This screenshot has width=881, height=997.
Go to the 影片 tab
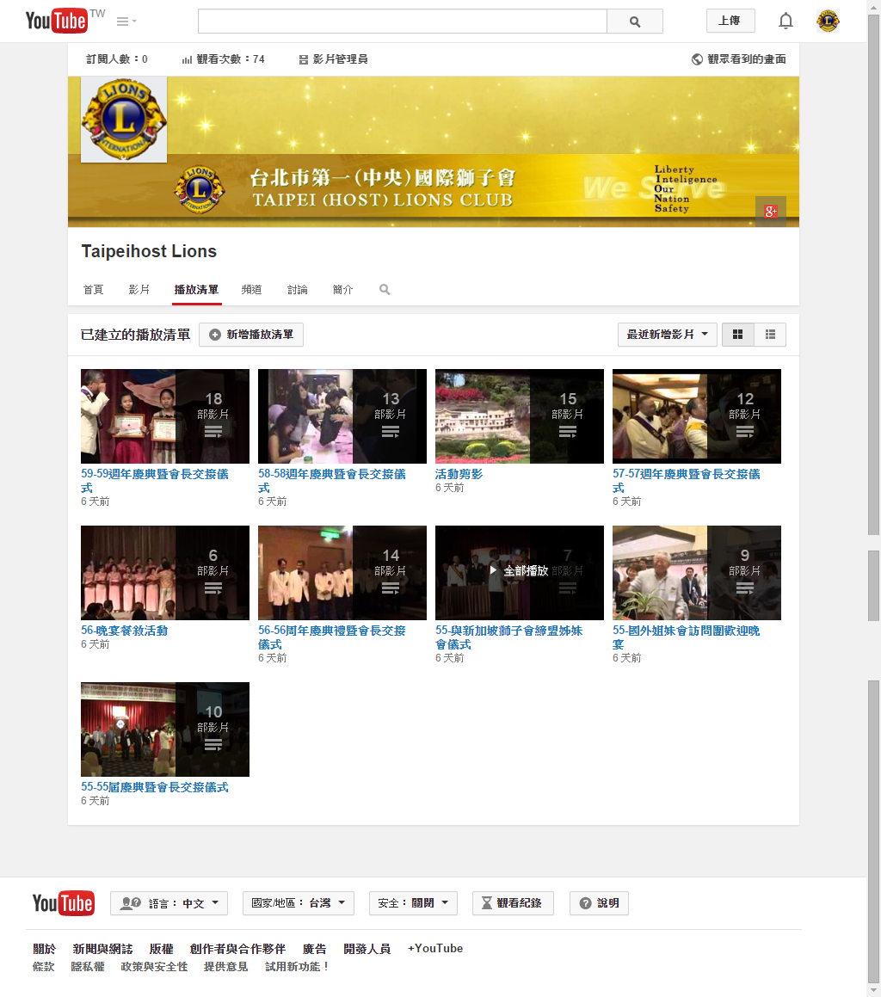tap(139, 290)
